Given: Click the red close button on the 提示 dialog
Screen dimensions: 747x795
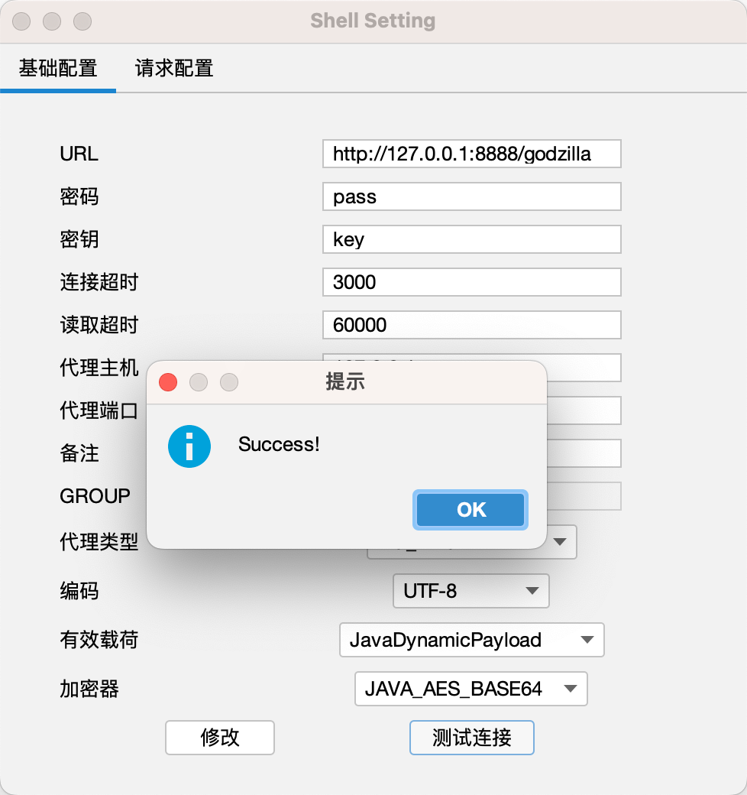Looking at the screenshot, I should click(x=168, y=382).
